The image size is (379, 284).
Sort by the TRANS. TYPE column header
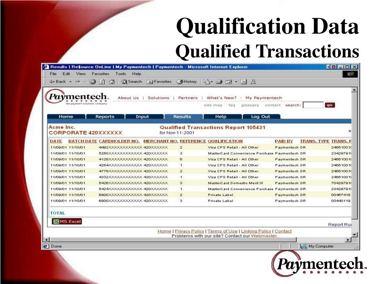pyautogui.click(x=315, y=141)
